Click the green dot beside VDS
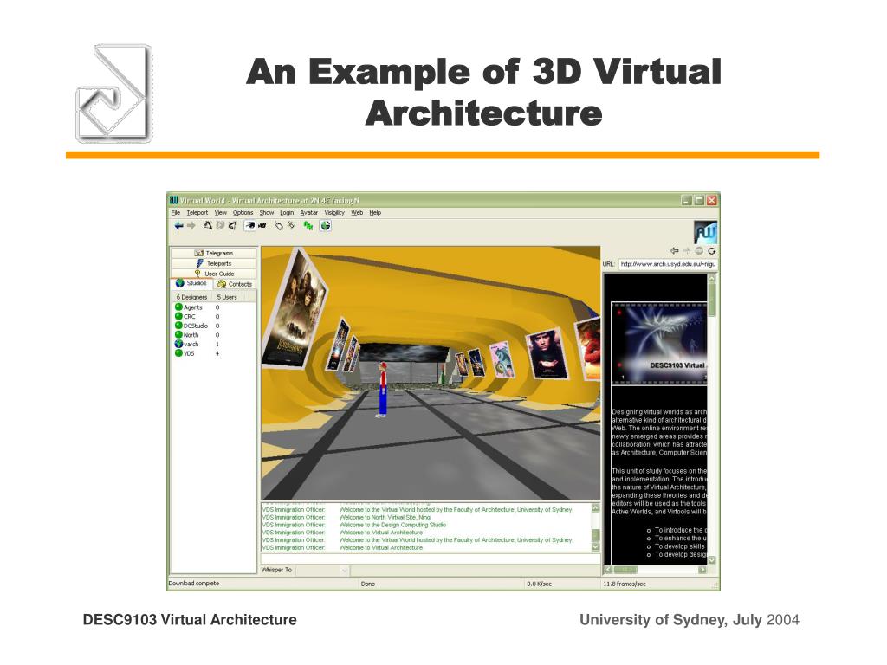 click(x=178, y=353)
